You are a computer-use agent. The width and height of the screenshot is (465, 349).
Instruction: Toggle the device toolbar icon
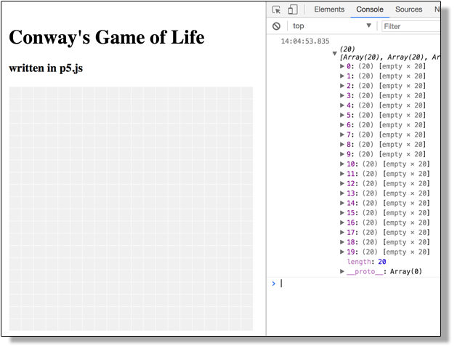[293, 9]
